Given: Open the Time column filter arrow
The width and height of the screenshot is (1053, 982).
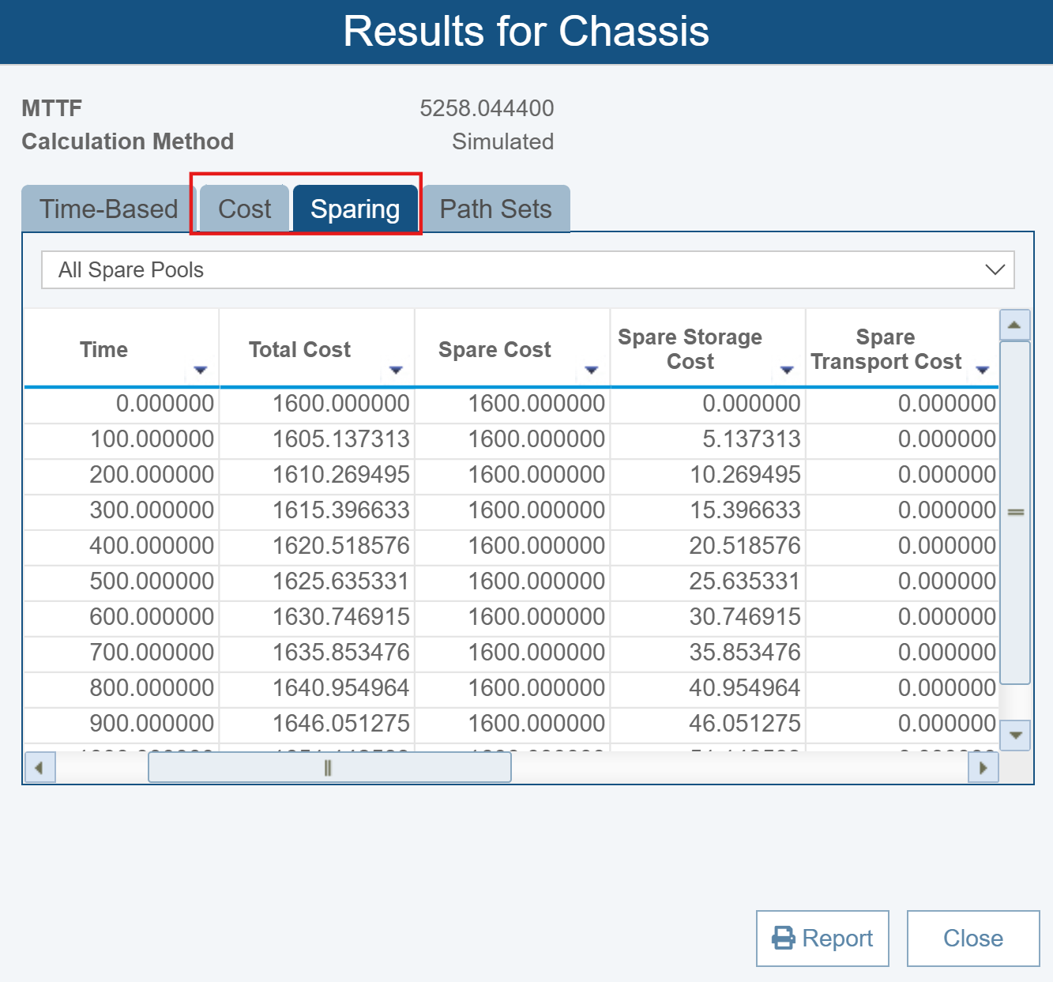Looking at the screenshot, I should pos(200,370).
